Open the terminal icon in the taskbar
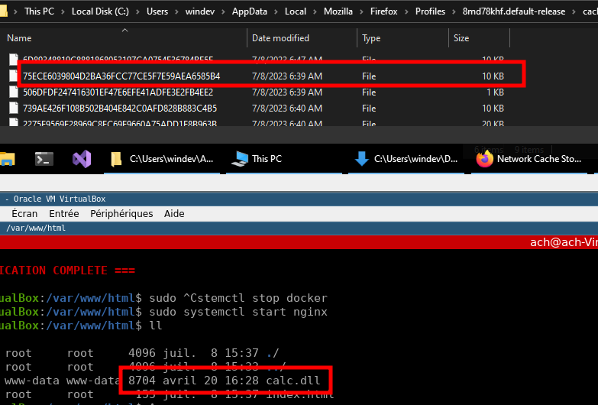This screenshot has height=405, width=598. 44,159
